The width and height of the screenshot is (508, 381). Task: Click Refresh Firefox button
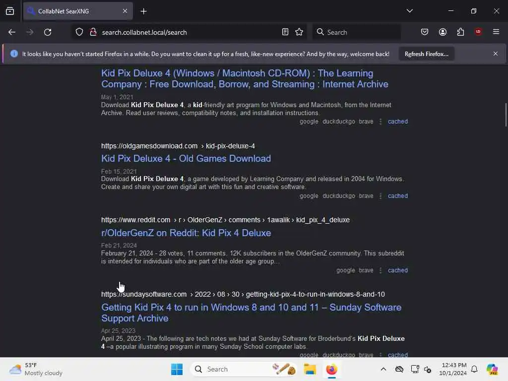pos(426,54)
